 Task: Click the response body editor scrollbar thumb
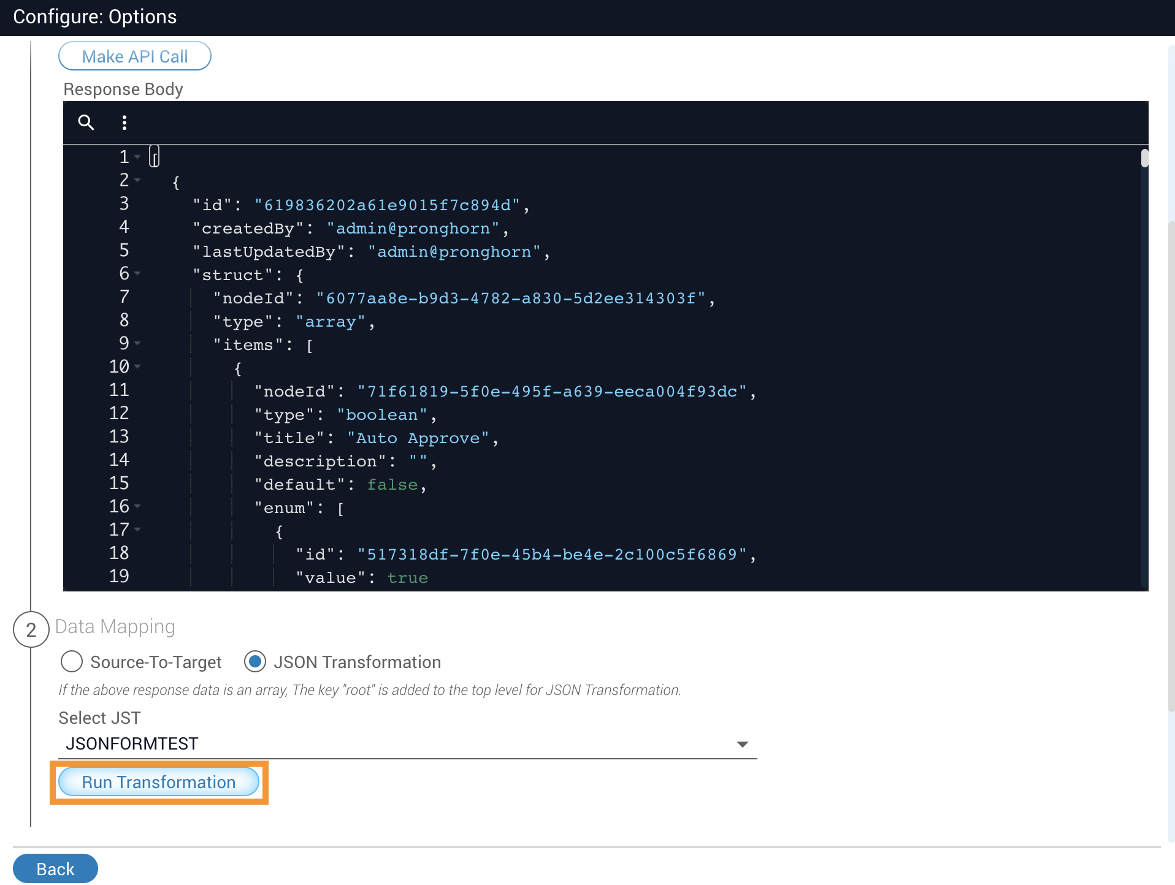(x=1144, y=158)
